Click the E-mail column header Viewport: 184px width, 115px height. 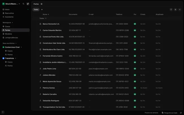click(91, 14)
